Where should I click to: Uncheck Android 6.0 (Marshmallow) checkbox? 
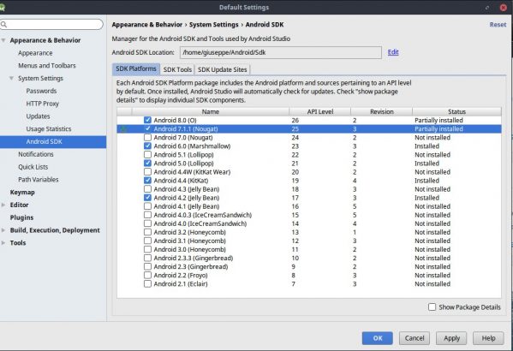147,146
